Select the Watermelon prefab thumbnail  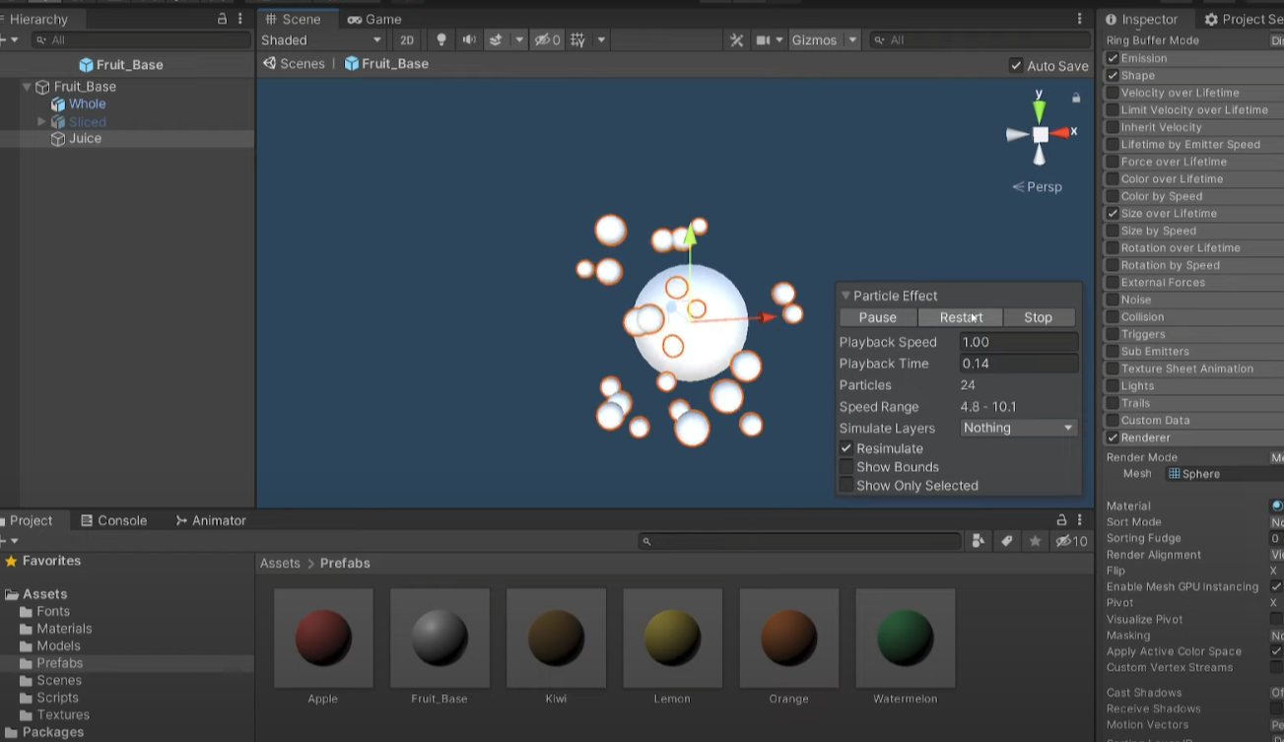click(905, 638)
